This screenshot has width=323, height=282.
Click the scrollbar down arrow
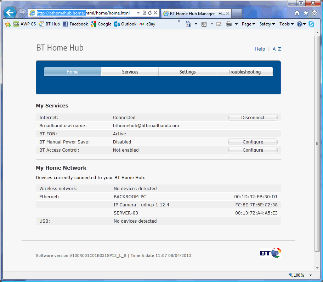click(x=317, y=268)
